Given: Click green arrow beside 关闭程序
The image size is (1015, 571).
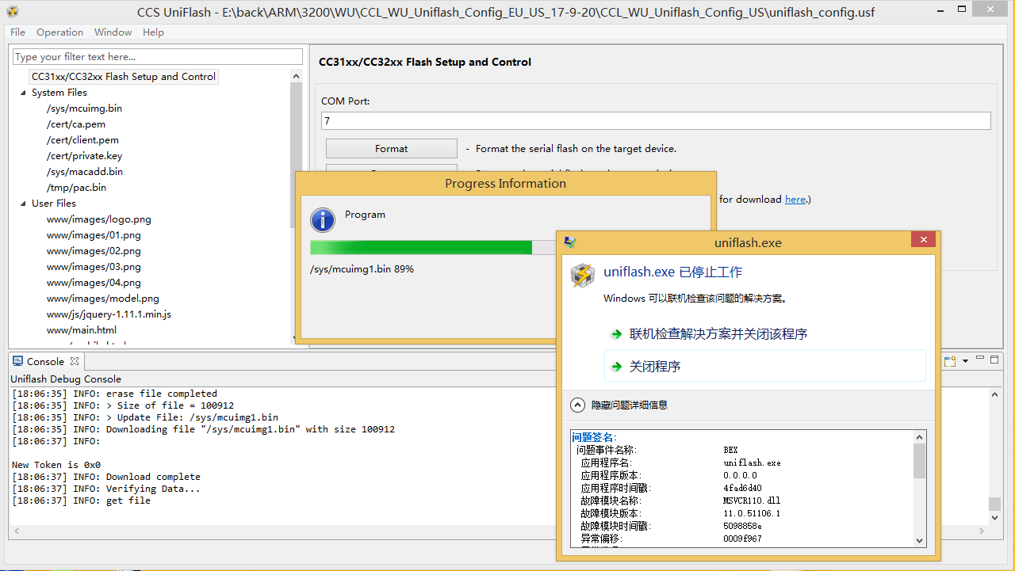Looking at the screenshot, I should click(616, 367).
